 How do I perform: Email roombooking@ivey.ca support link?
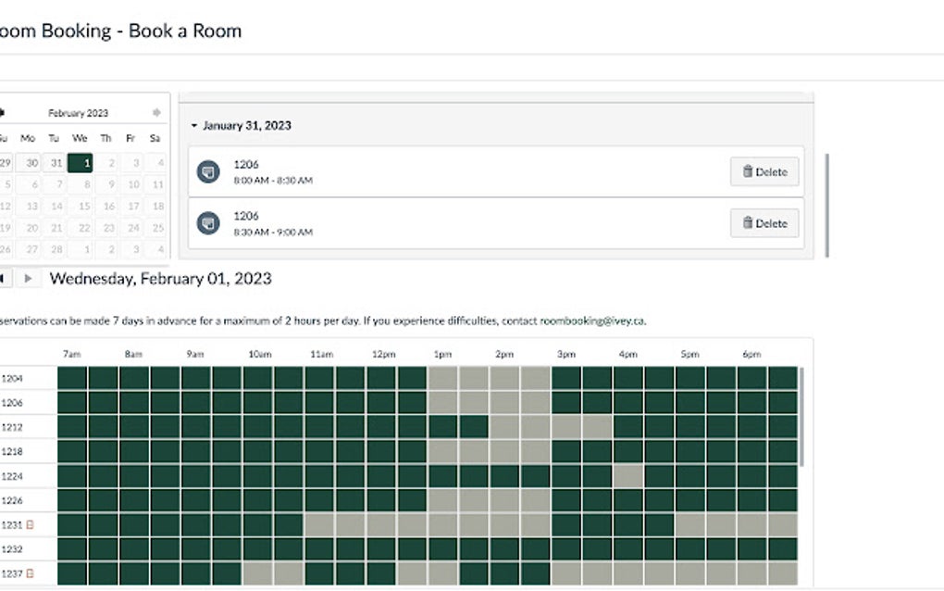(592, 321)
